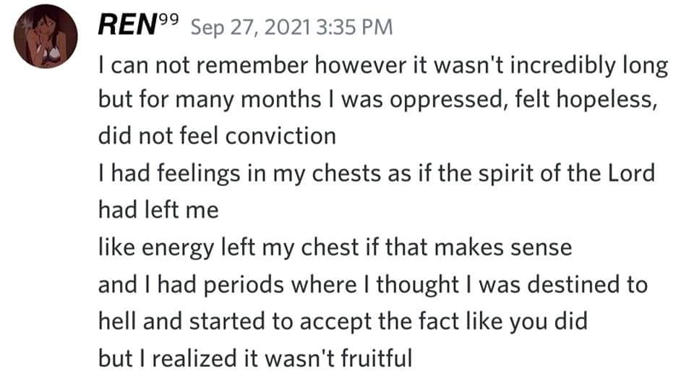Select the short line "had left me"
Screen dimensions: 694x390
pyautogui.click(x=157, y=210)
